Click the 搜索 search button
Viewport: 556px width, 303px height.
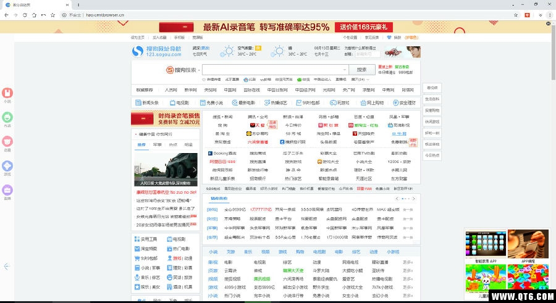click(x=361, y=70)
